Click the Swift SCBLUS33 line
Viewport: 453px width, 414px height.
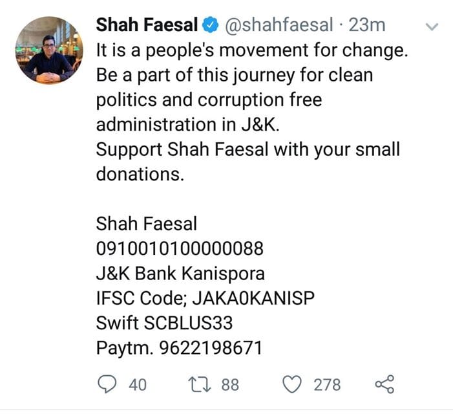(164, 323)
